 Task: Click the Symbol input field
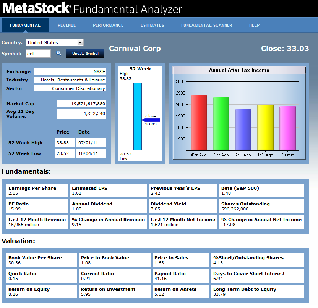point(38,54)
